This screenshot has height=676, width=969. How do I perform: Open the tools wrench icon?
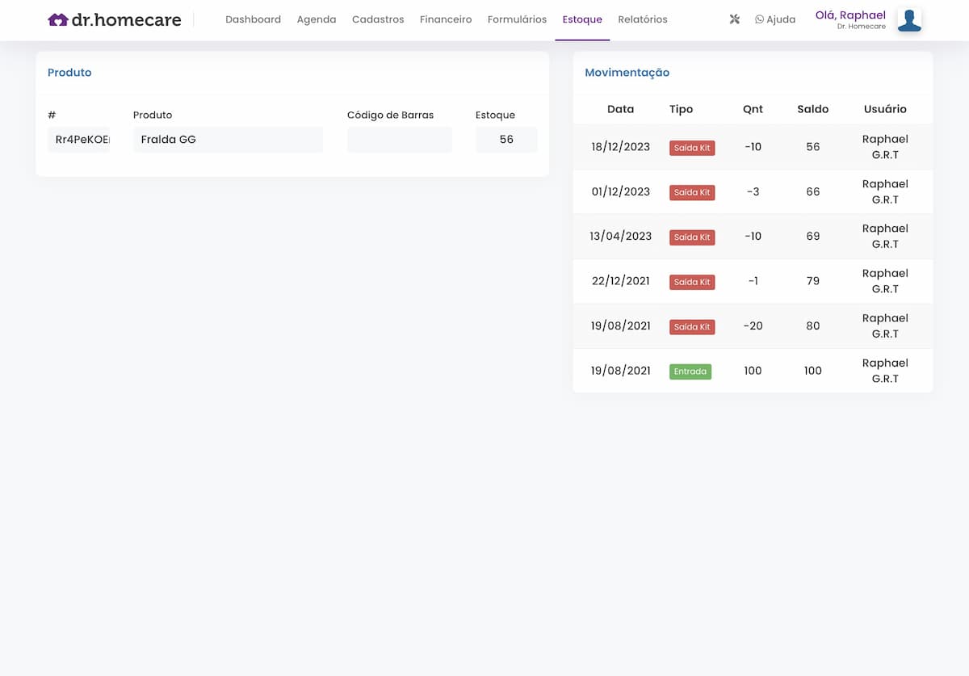734,19
